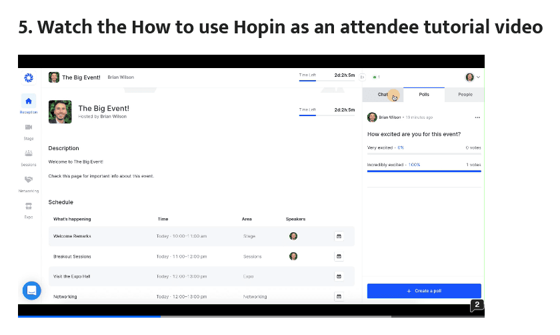The height and width of the screenshot is (335, 560).
Task: Add Welcome Remarks to calendar
Action: [x=339, y=236]
